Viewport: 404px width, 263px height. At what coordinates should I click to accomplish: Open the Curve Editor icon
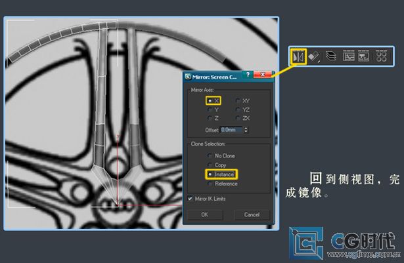348,57
